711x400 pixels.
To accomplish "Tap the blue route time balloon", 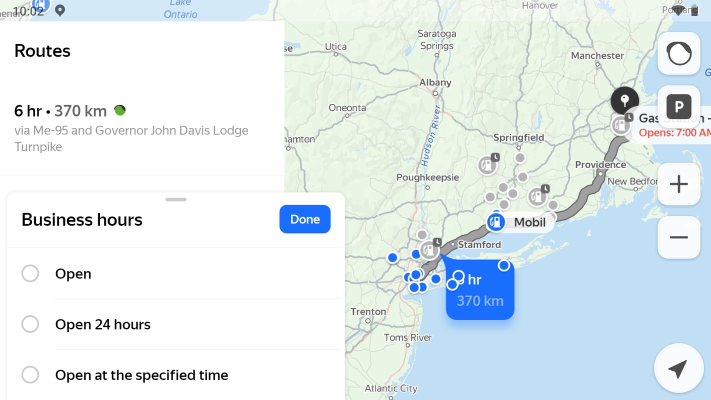I will click(480, 290).
